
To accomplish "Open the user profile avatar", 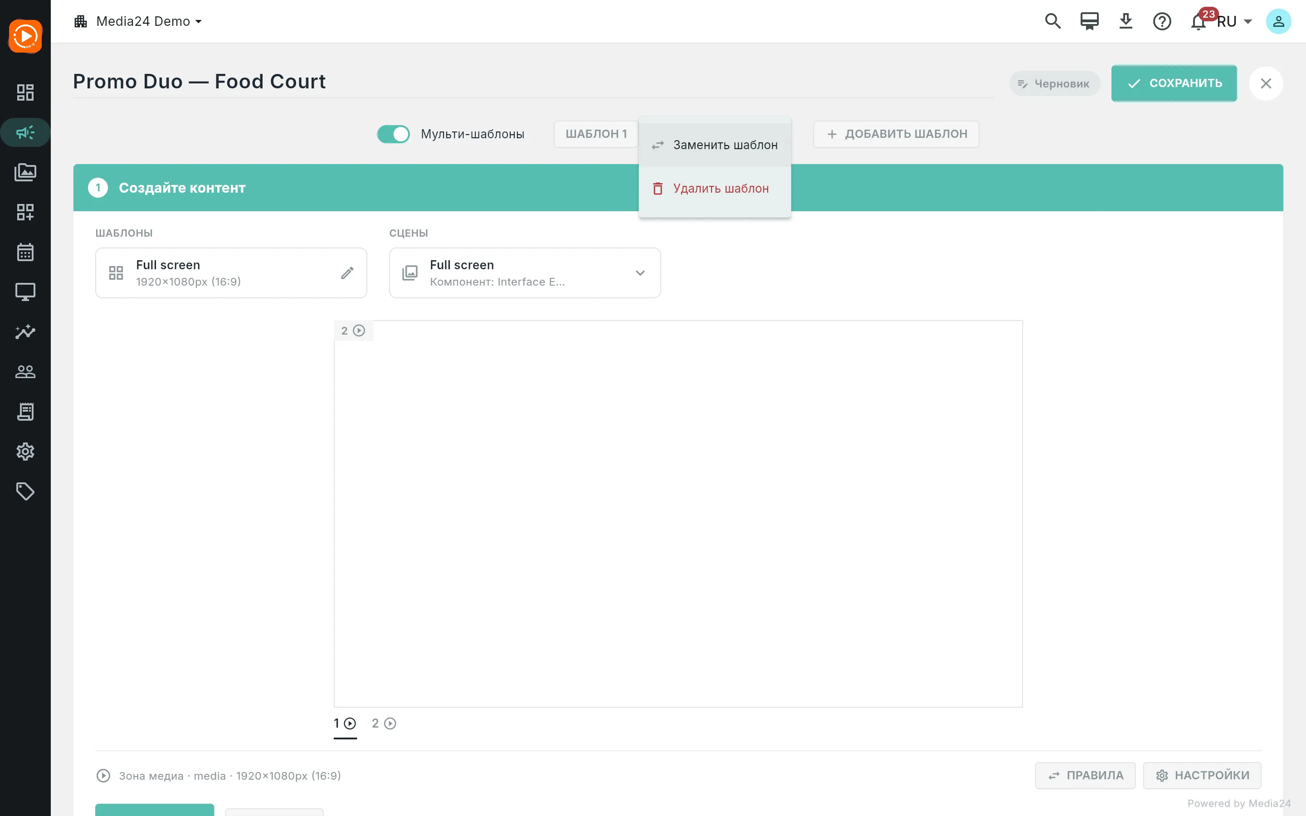I will click(x=1278, y=22).
